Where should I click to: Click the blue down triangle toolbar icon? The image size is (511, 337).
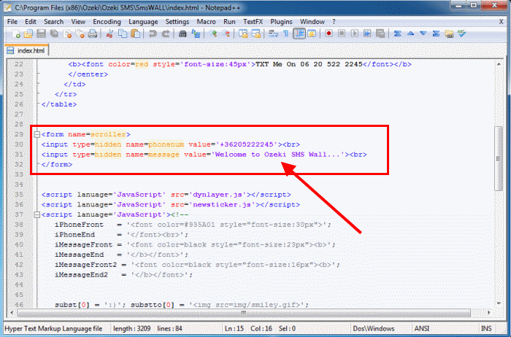(423, 34)
